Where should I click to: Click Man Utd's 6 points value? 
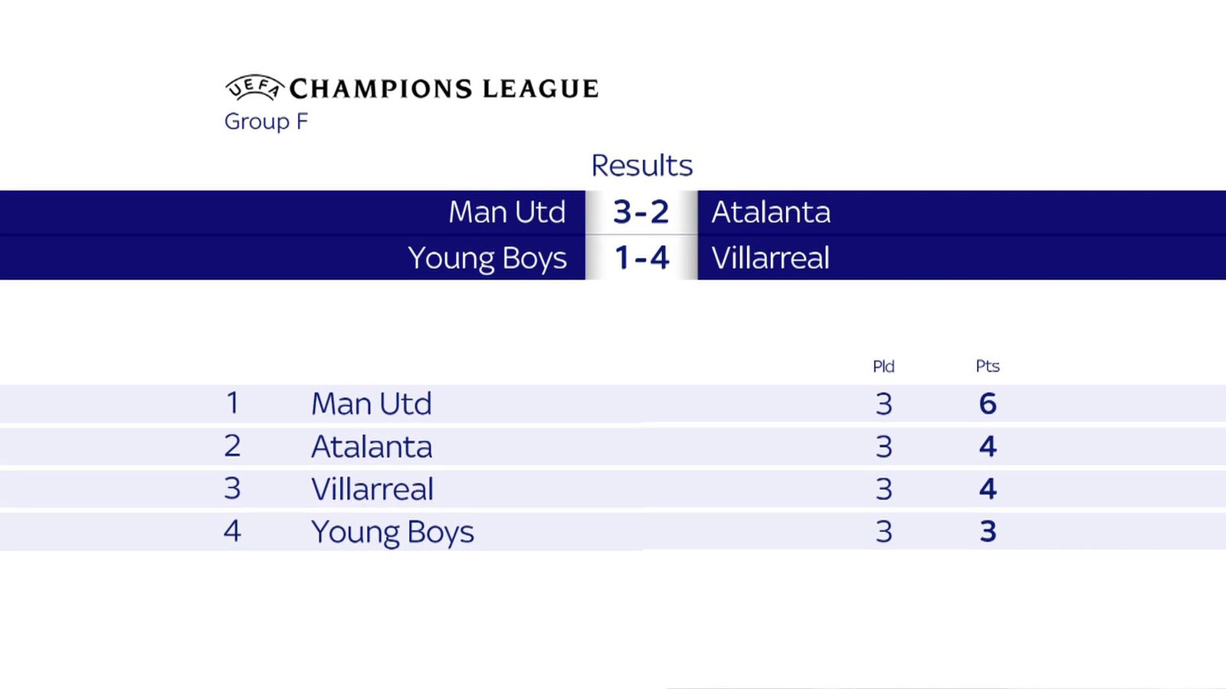tap(988, 403)
